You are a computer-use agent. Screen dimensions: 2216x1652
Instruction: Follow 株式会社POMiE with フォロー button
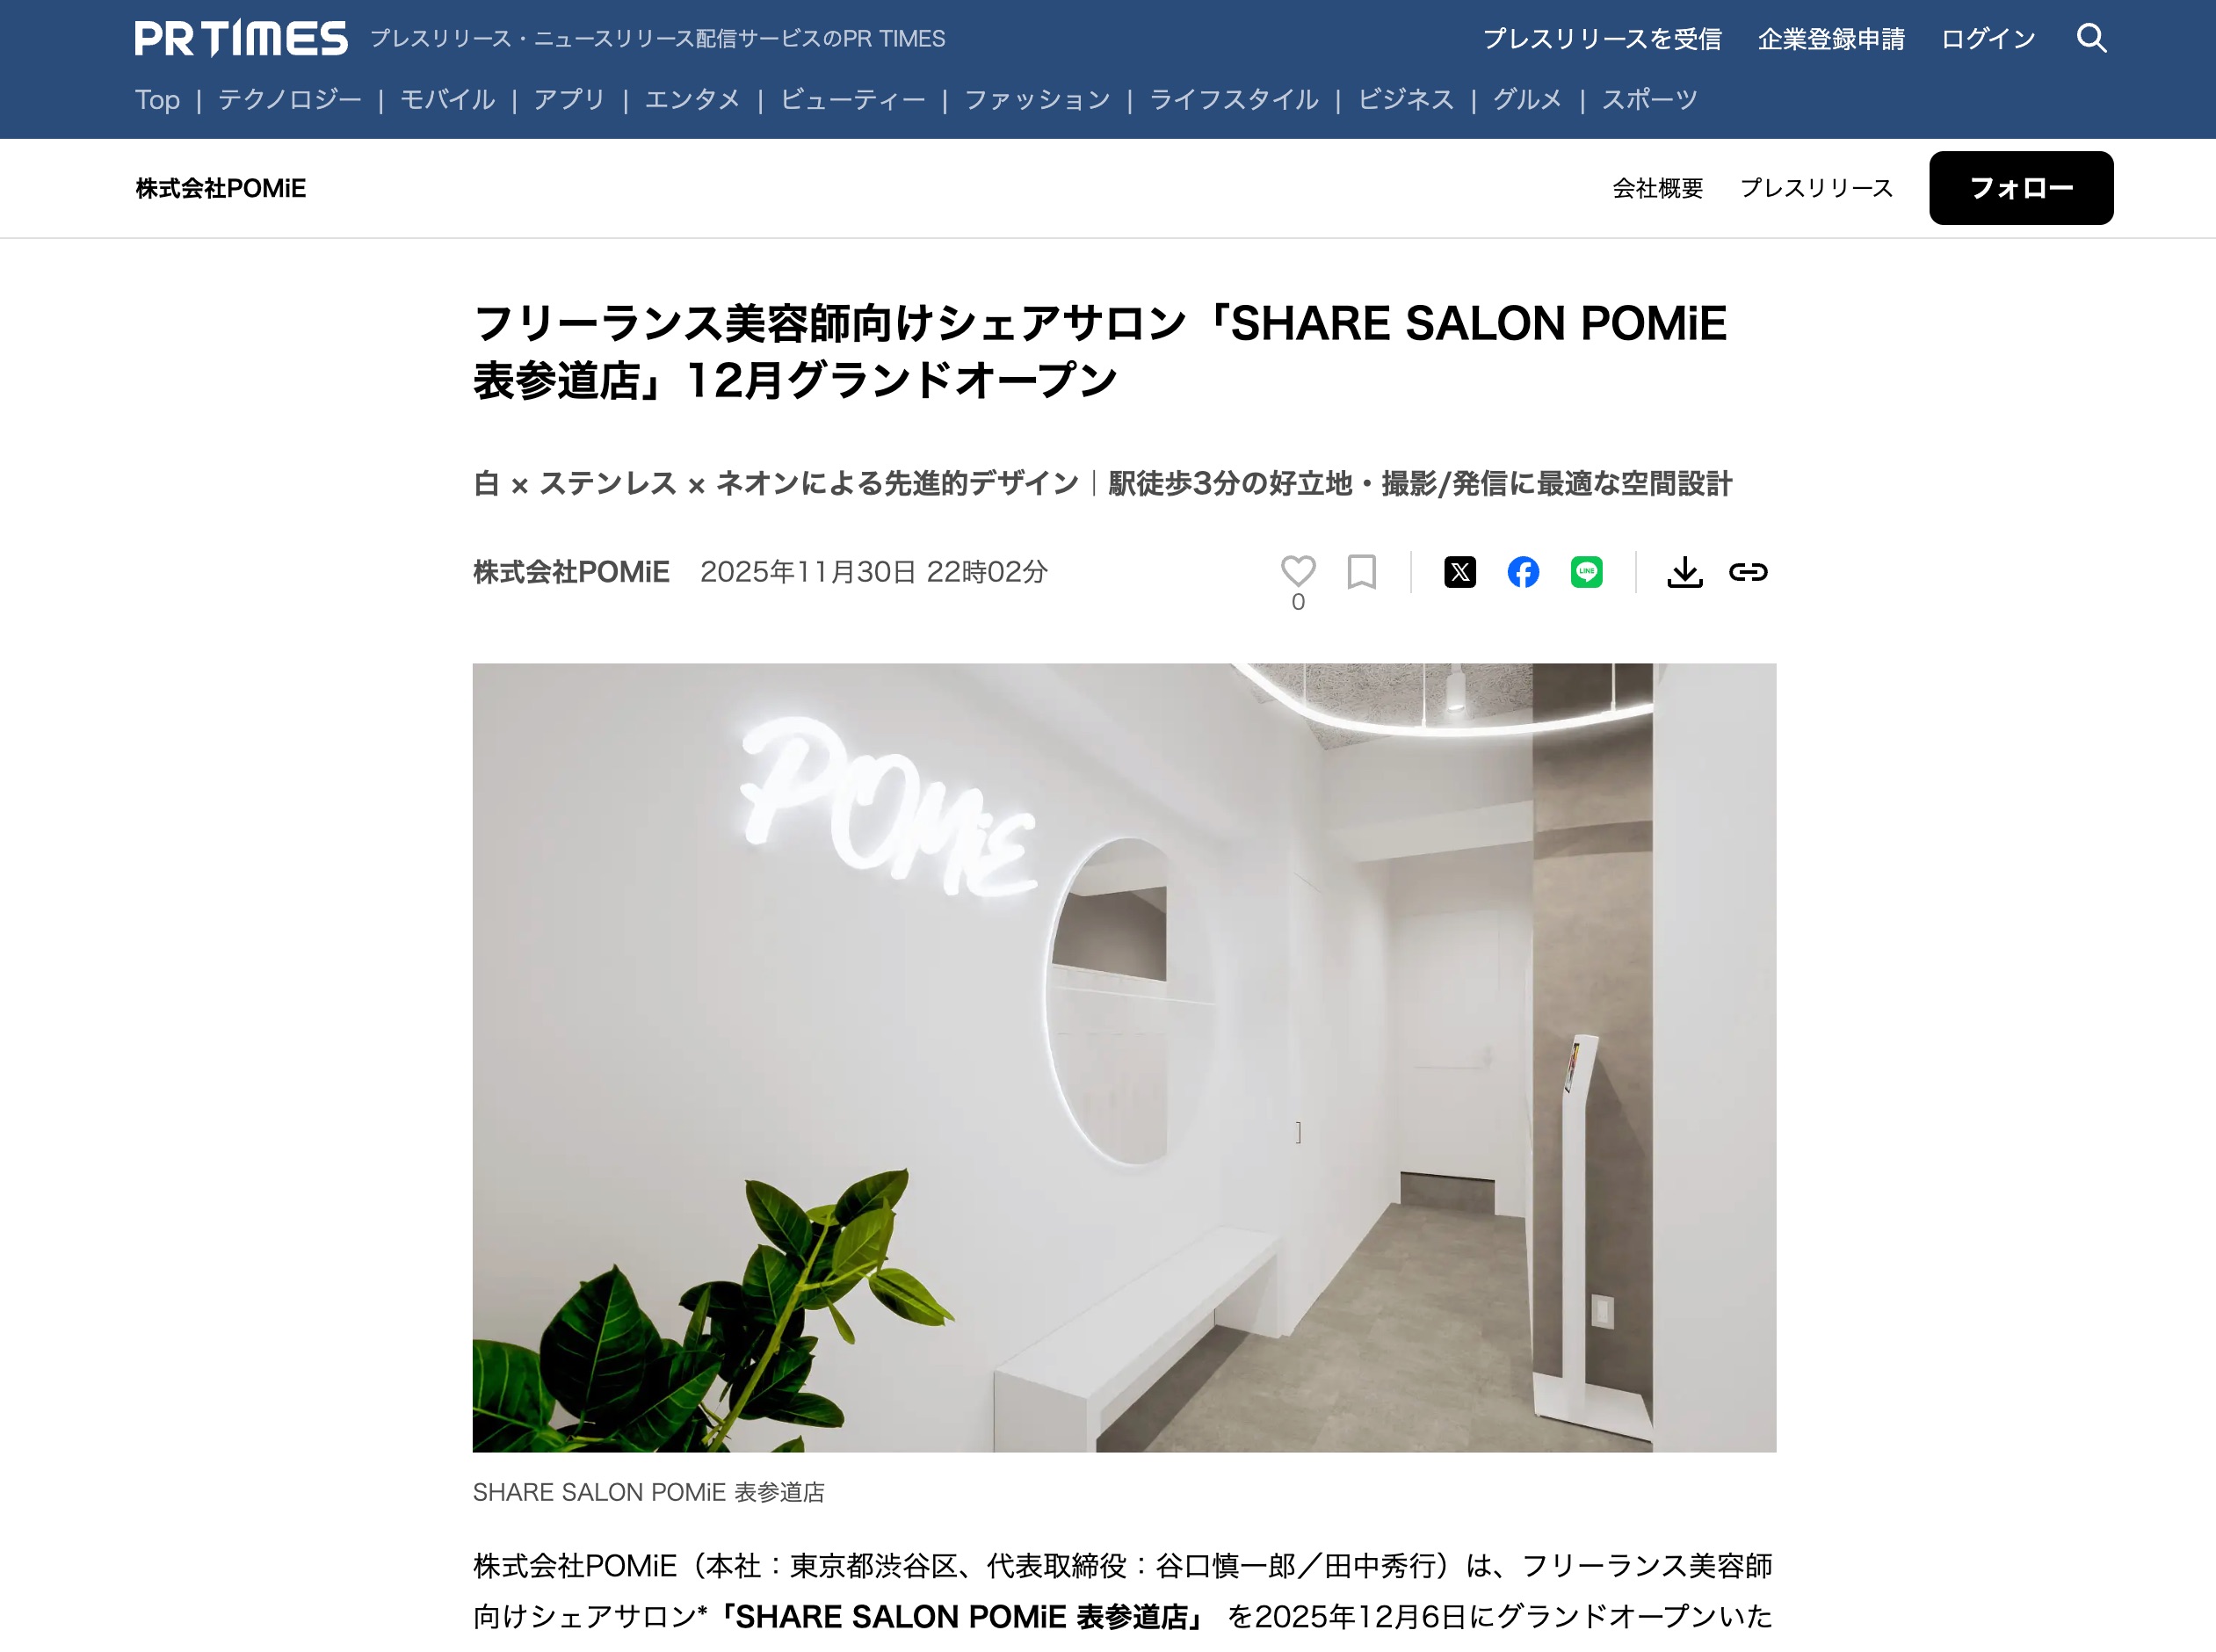pos(2021,188)
